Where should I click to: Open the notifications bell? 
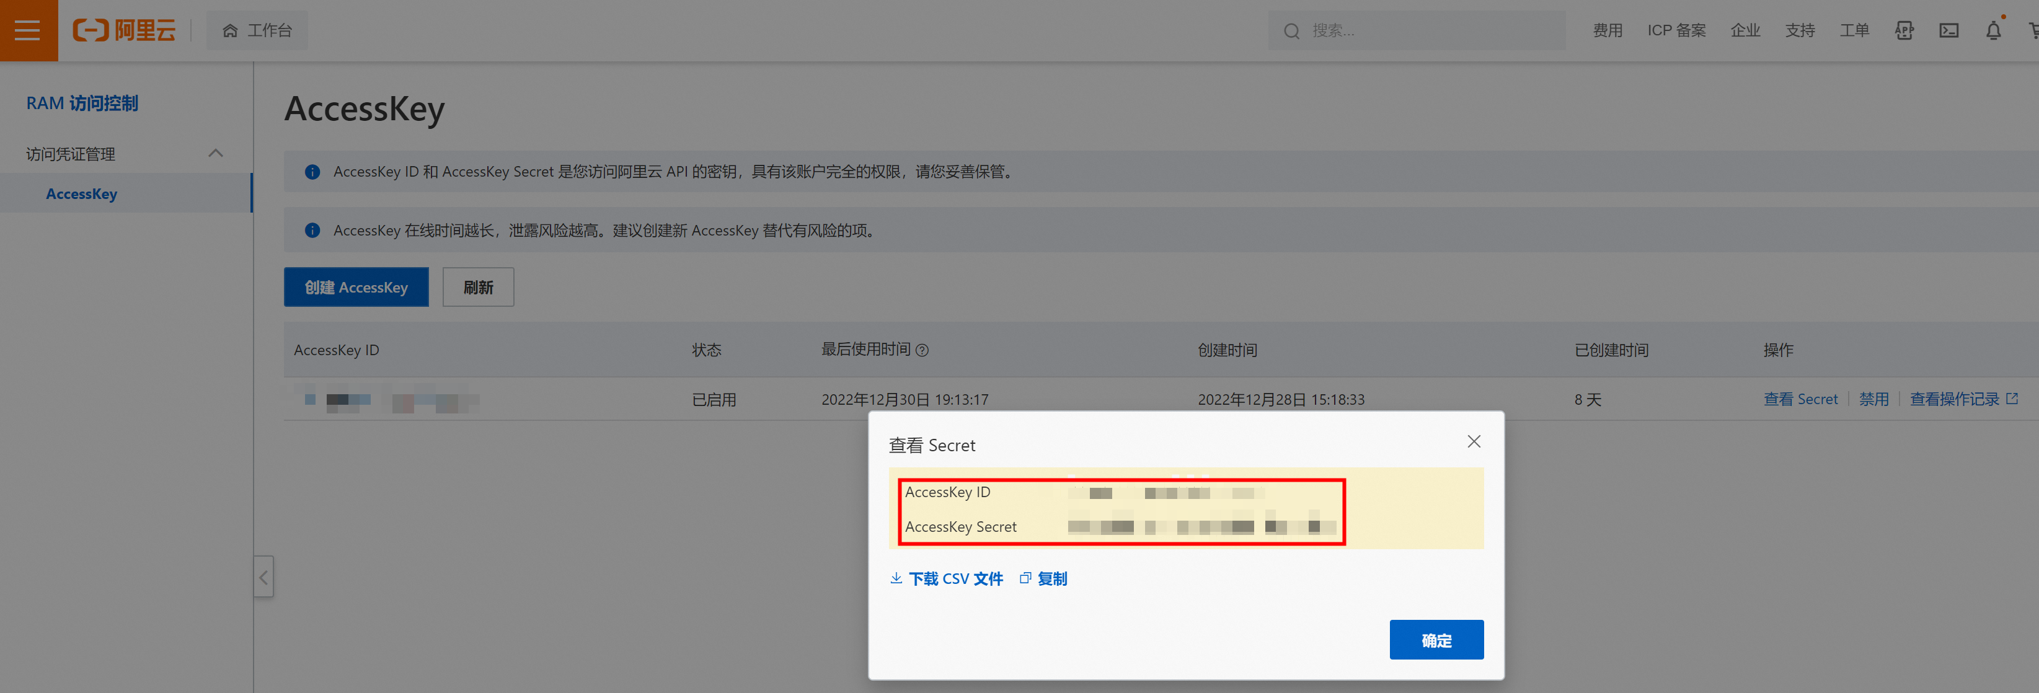(x=1993, y=30)
